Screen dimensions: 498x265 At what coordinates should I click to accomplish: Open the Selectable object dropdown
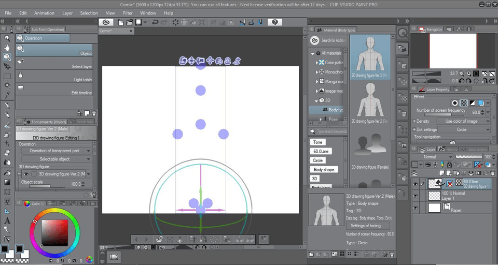coord(56,159)
